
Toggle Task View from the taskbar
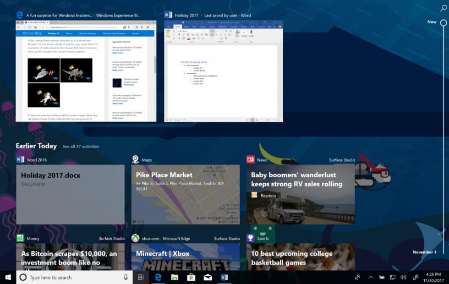point(141,277)
